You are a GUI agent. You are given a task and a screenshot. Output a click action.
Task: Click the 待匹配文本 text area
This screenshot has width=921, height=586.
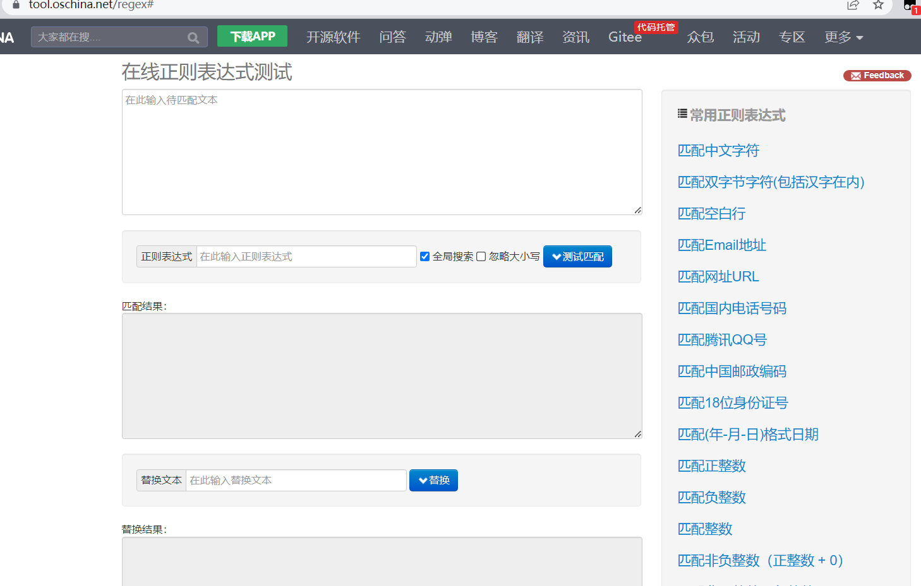382,152
